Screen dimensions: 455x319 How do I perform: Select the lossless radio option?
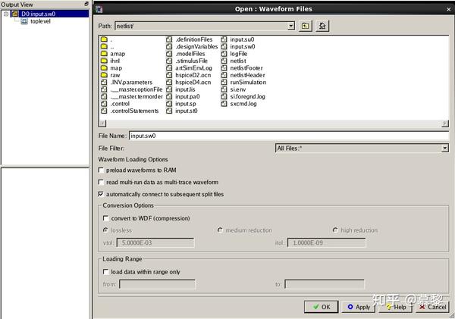pyautogui.click(x=105, y=230)
